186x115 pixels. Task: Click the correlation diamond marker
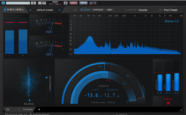(46, 78)
